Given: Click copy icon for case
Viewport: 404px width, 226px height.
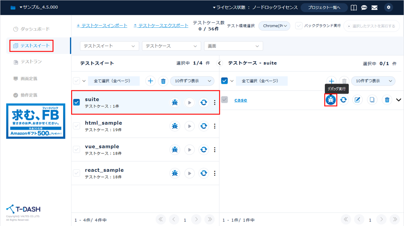Looking at the screenshot, I should (x=372, y=100).
